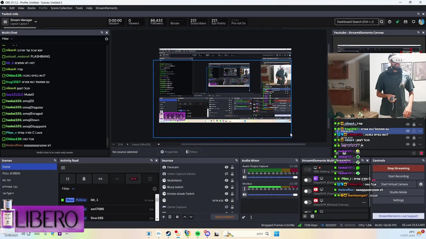Pause the Activity feed

68,179
